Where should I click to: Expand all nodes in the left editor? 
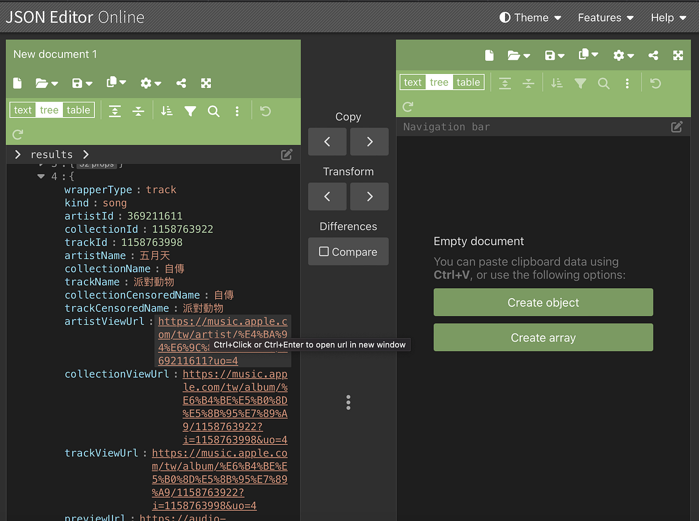114,111
